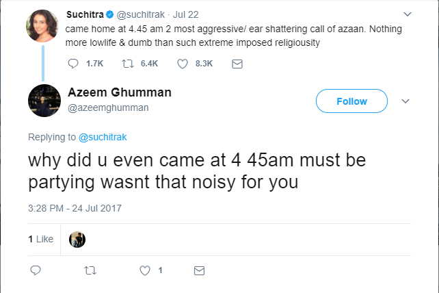Open avatar of user who liked
The height and width of the screenshot is (293, 439).
[78, 239]
